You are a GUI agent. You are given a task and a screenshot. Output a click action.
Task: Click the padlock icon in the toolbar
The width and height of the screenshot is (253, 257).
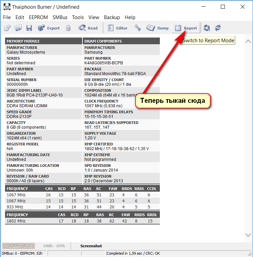coord(68,28)
